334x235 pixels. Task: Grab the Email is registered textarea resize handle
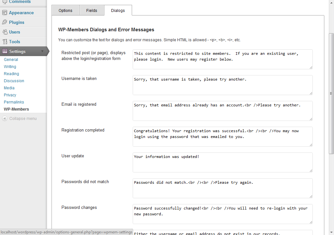pos(311,119)
